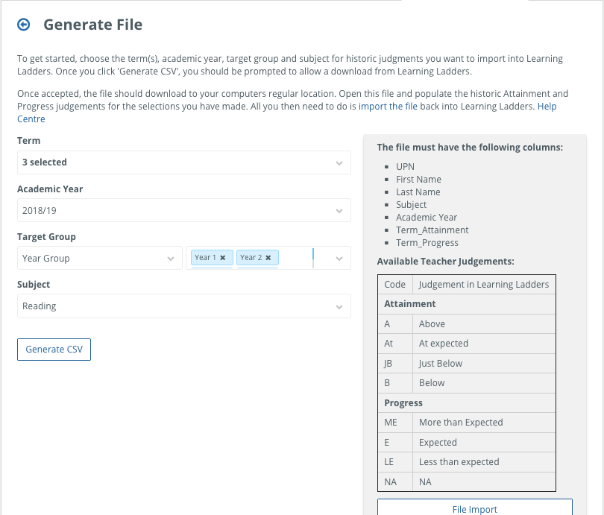Open the Target Group type dropdown
The height and width of the screenshot is (515, 604).
[x=93, y=259]
